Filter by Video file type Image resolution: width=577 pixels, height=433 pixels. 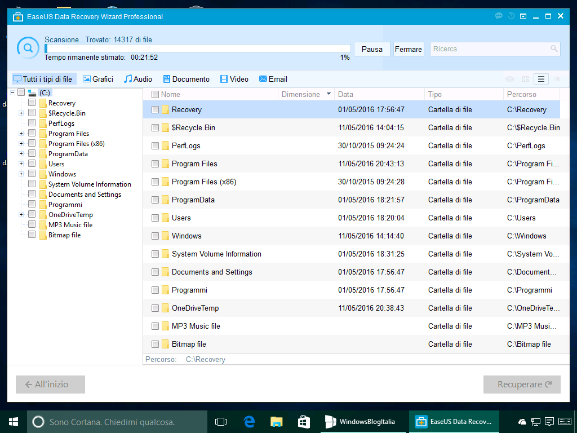coord(234,79)
